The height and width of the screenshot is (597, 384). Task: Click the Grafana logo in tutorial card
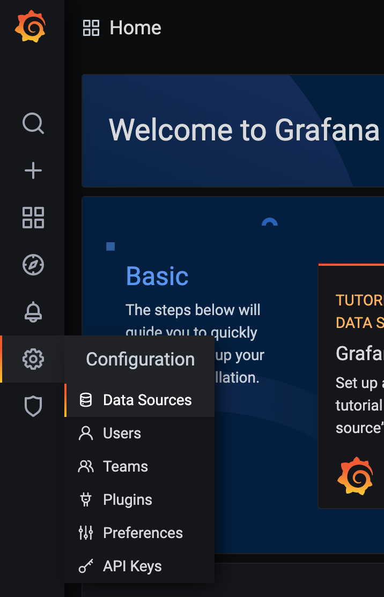355,476
